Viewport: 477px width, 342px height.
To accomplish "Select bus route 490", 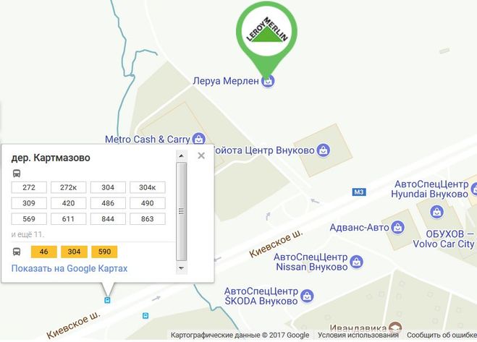I will [148, 203].
